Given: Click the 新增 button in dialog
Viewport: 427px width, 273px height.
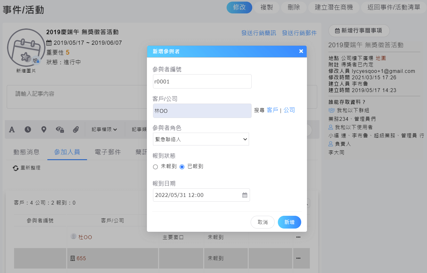Looking at the screenshot, I should 289,222.
